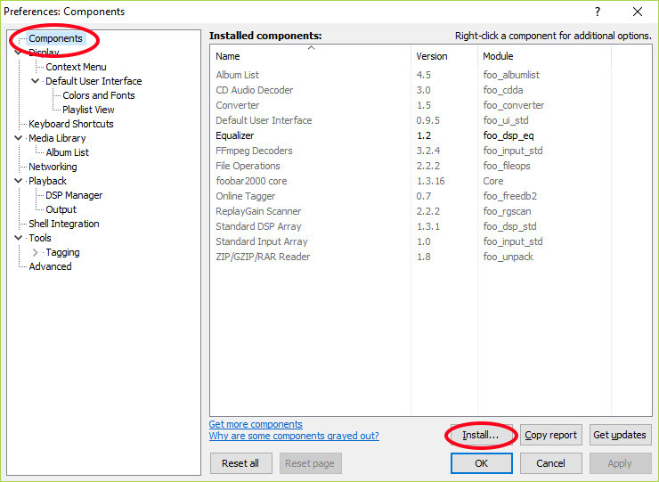
Task: Open the DSP Manager page
Action: tap(74, 195)
